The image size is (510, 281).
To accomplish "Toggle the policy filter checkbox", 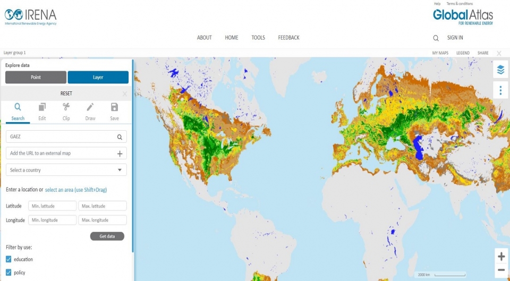I will pyautogui.click(x=8, y=273).
